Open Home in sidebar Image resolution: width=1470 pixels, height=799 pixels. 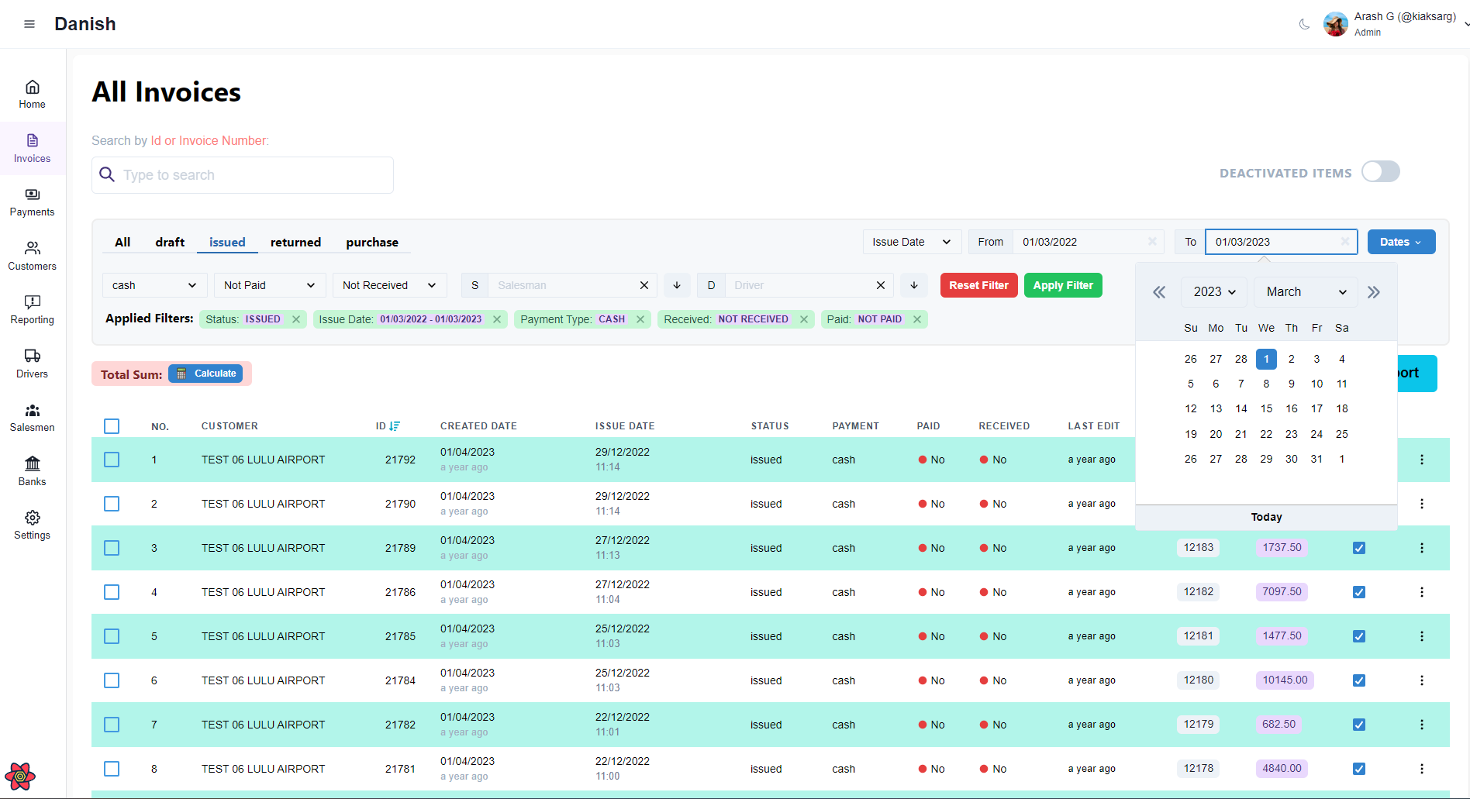33,95
